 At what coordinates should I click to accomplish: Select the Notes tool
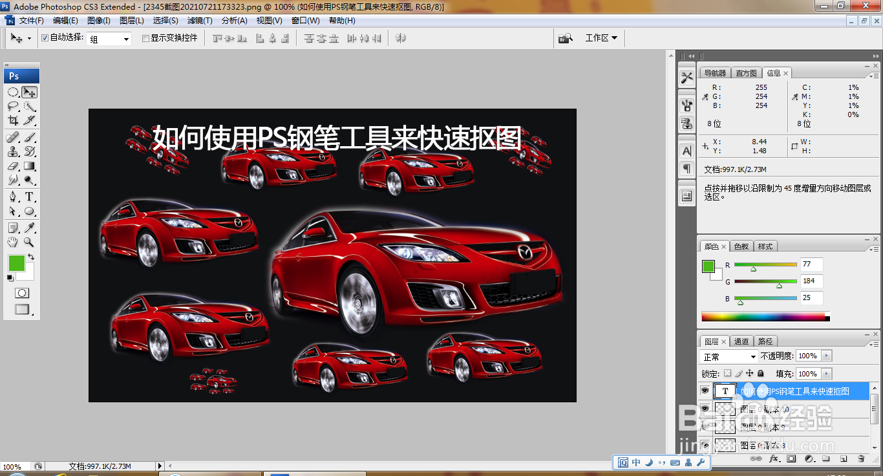pyautogui.click(x=13, y=228)
